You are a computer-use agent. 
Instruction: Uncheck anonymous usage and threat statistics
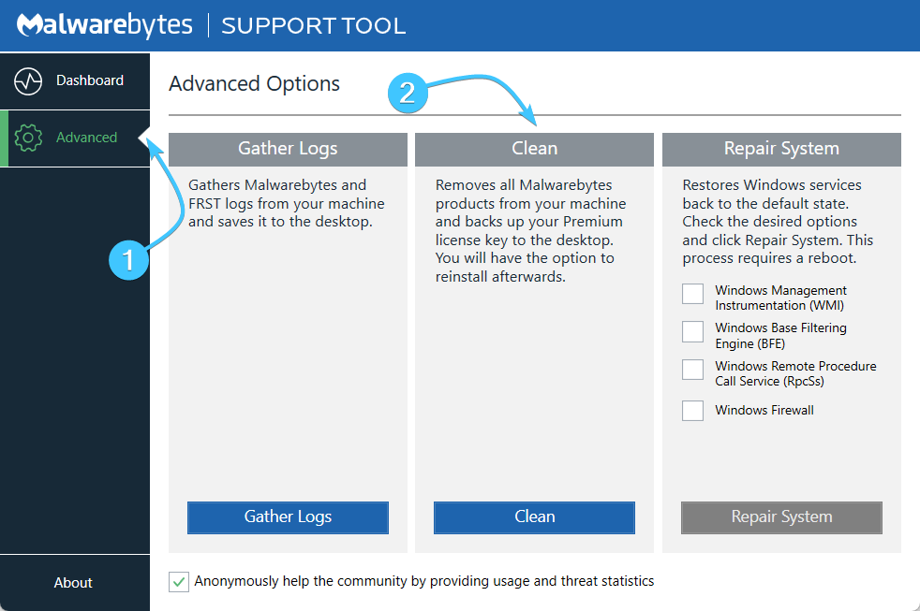click(179, 582)
